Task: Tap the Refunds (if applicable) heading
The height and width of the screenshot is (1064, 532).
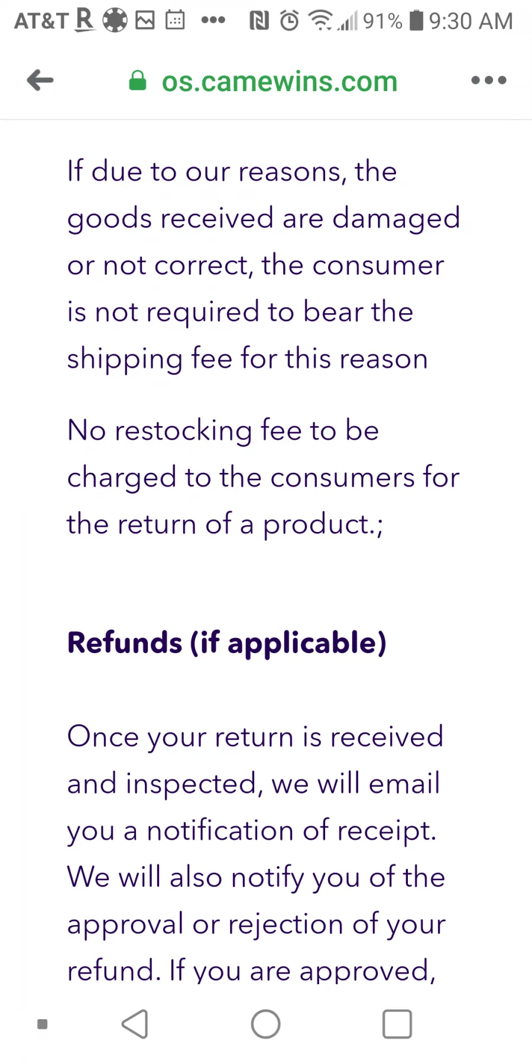Action: tap(227, 643)
